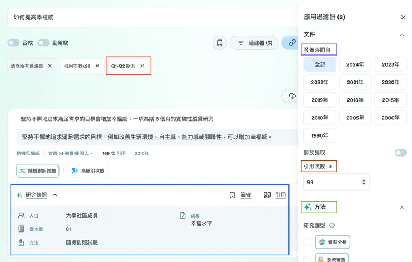Choose 2010年 as publication start year

pos(320,118)
